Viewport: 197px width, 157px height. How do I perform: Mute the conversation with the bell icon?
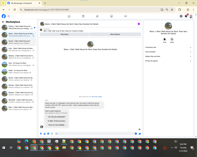(165, 39)
